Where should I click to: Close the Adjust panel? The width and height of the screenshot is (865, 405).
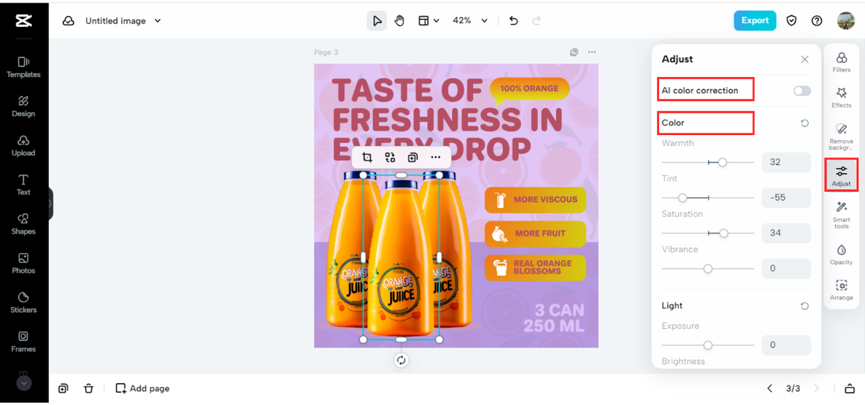pos(805,59)
